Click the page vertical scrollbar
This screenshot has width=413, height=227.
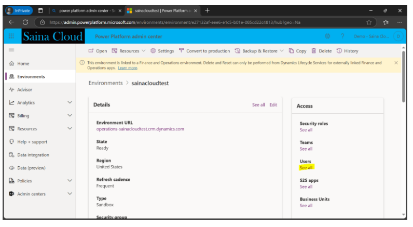point(403,77)
